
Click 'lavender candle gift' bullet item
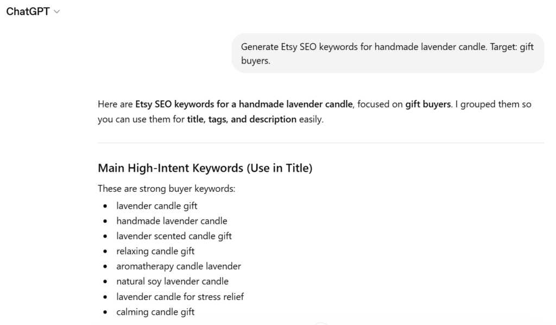pos(156,206)
